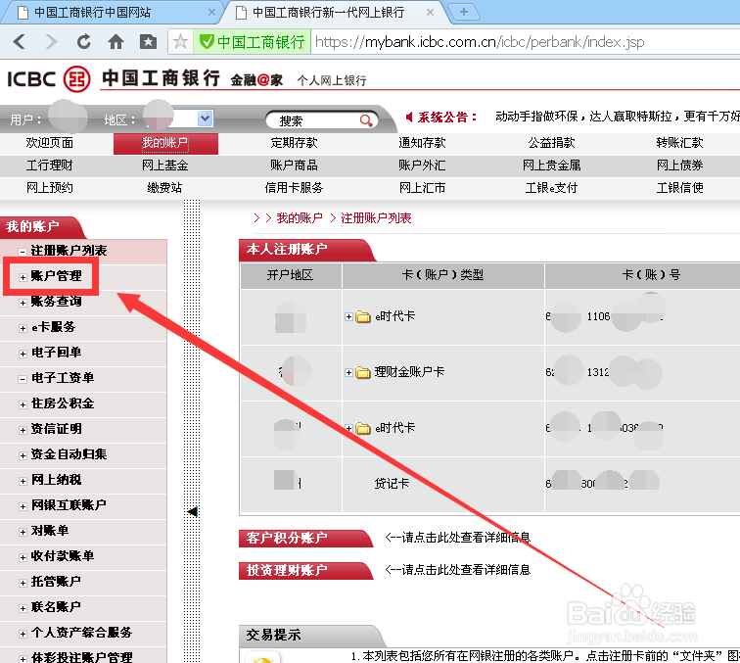The height and width of the screenshot is (663, 740).
Task: Collapse 电子工资单 minus sign
Action: tap(23, 379)
